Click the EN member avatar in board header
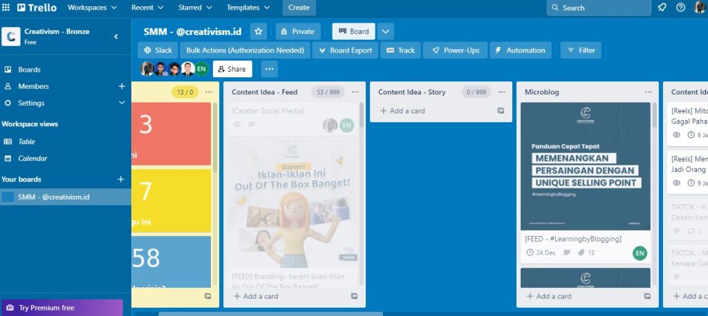This screenshot has width=708, height=316. [x=201, y=69]
